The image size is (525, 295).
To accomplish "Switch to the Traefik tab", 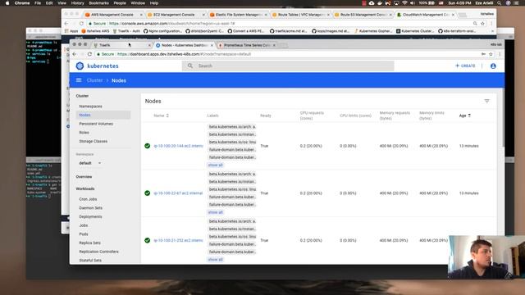I will (x=121, y=45).
